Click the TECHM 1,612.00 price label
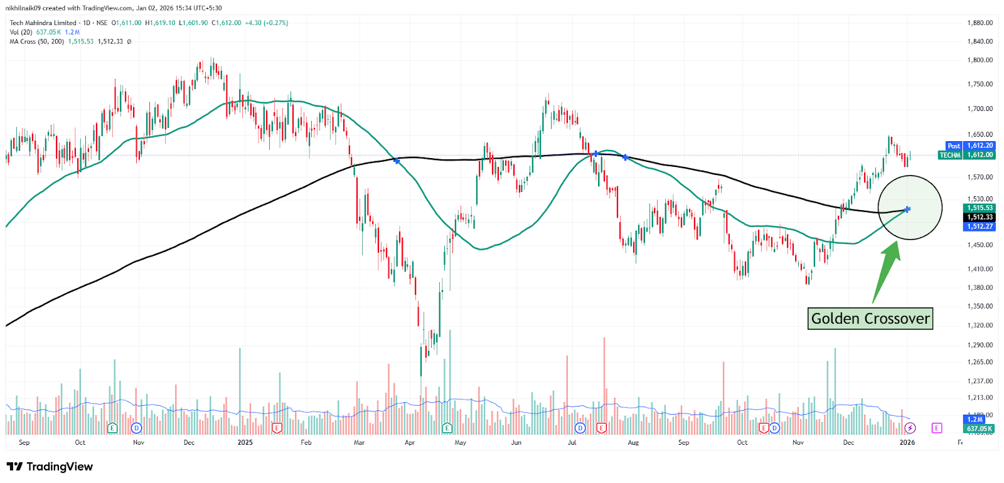Viewport: 1004px width, 483px height. coord(966,155)
